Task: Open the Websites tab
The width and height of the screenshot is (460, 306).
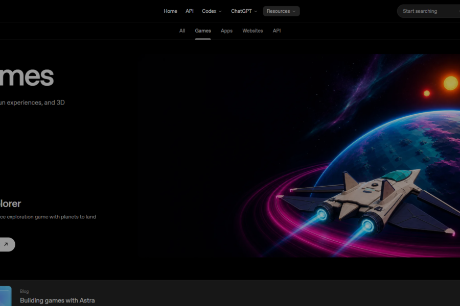Action: click(252, 31)
